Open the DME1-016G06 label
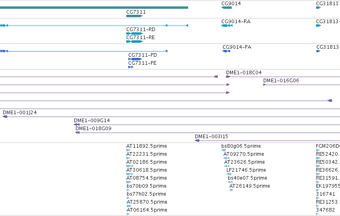Image resolution: width=340 pixels, height=216 pixels. 281,81
